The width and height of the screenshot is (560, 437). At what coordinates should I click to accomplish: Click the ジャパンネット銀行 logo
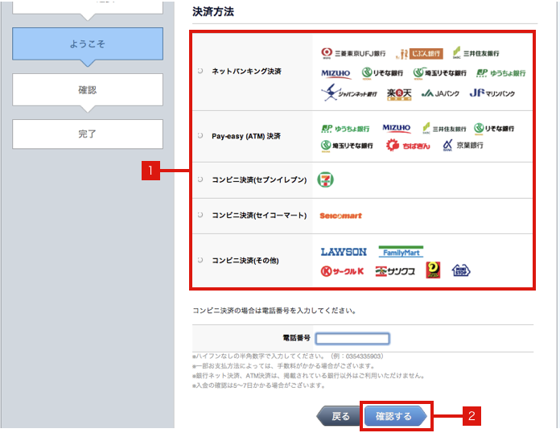pyautogui.click(x=348, y=93)
